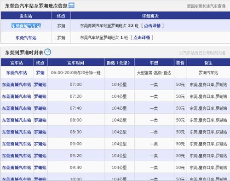Open 东莞南城汽车站 link in the 09:20 row
The image size is (230, 181).
pyautogui.click(x=17, y=156)
